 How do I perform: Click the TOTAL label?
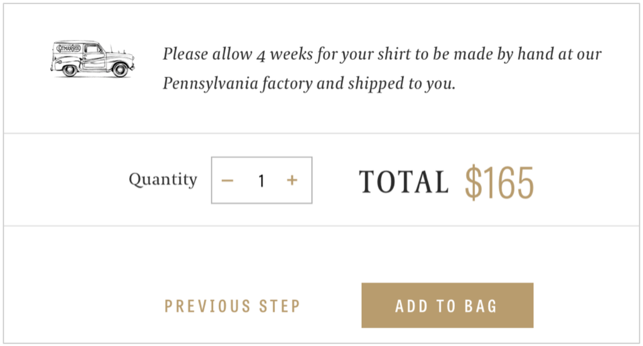coord(404,182)
